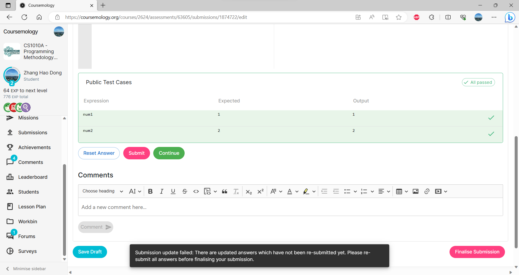Insert a link in the comment editor
The image size is (519, 275).
(x=427, y=191)
